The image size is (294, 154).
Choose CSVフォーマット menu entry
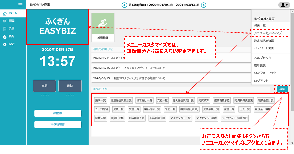[265, 73]
